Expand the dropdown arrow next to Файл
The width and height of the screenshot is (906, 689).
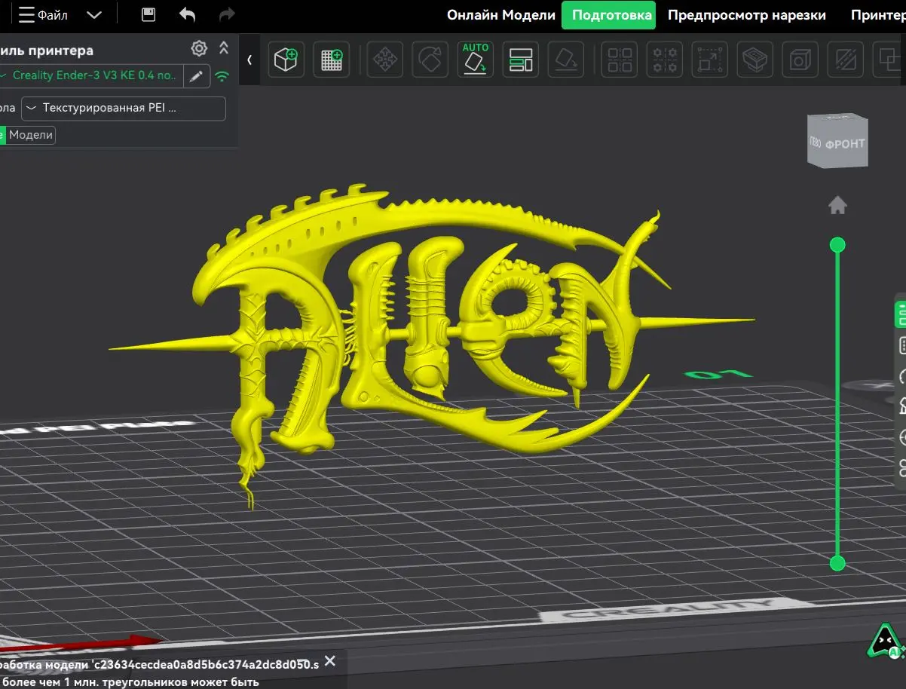click(94, 15)
